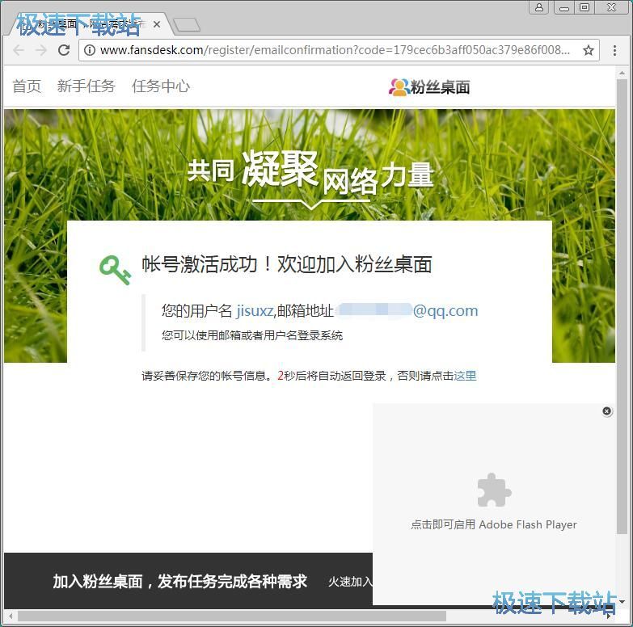Viewport: 633px width, 627px height.
Task: Open the Chrome three-dot menu
Action: (614, 50)
